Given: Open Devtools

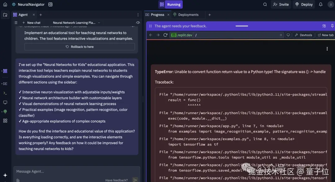Looking at the screenshot, I should (x=303, y=35).
